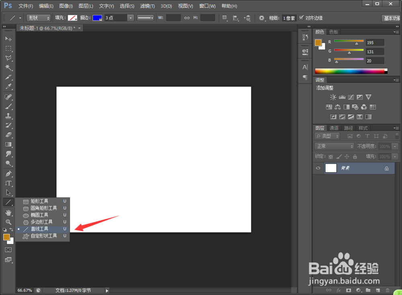Toggle lock position
The height and width of the screenshot is (295, 402).
point(347,156)
